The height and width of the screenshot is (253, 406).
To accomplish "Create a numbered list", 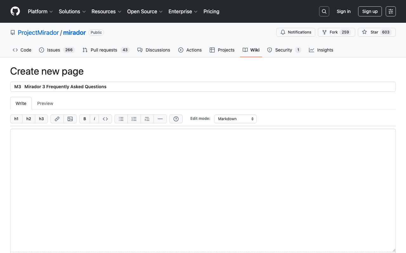I will pos(134,119).
